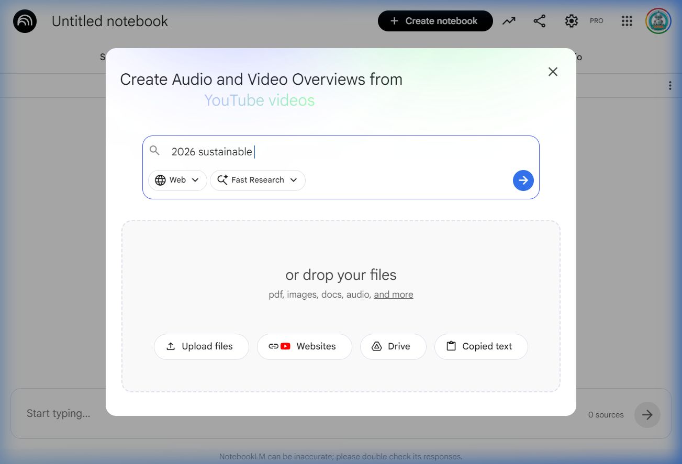The width and height of the screenshot is (682, 464).
Task: Open the "and more" file types link
Action: (x=393, y=295)
